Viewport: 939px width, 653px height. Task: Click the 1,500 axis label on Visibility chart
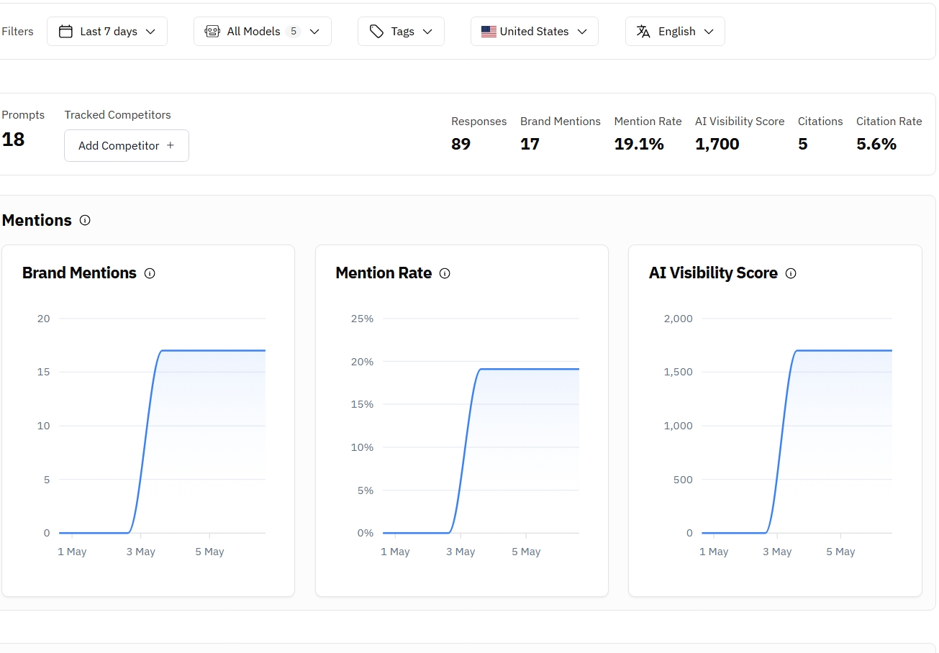pos(678,372)
